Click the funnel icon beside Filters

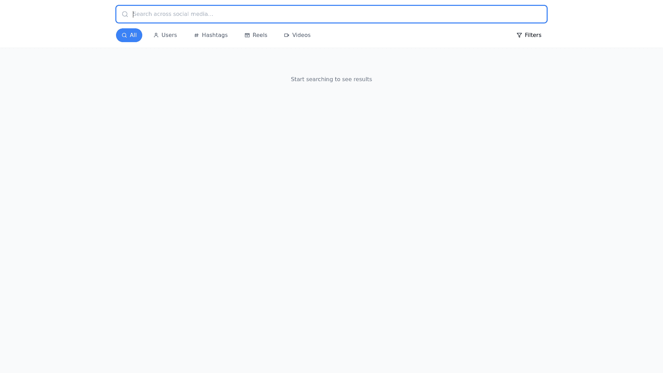click(x=519, y=35)
